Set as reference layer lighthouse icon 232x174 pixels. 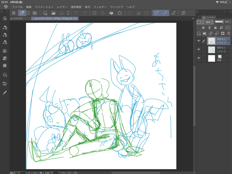(209, 28)
